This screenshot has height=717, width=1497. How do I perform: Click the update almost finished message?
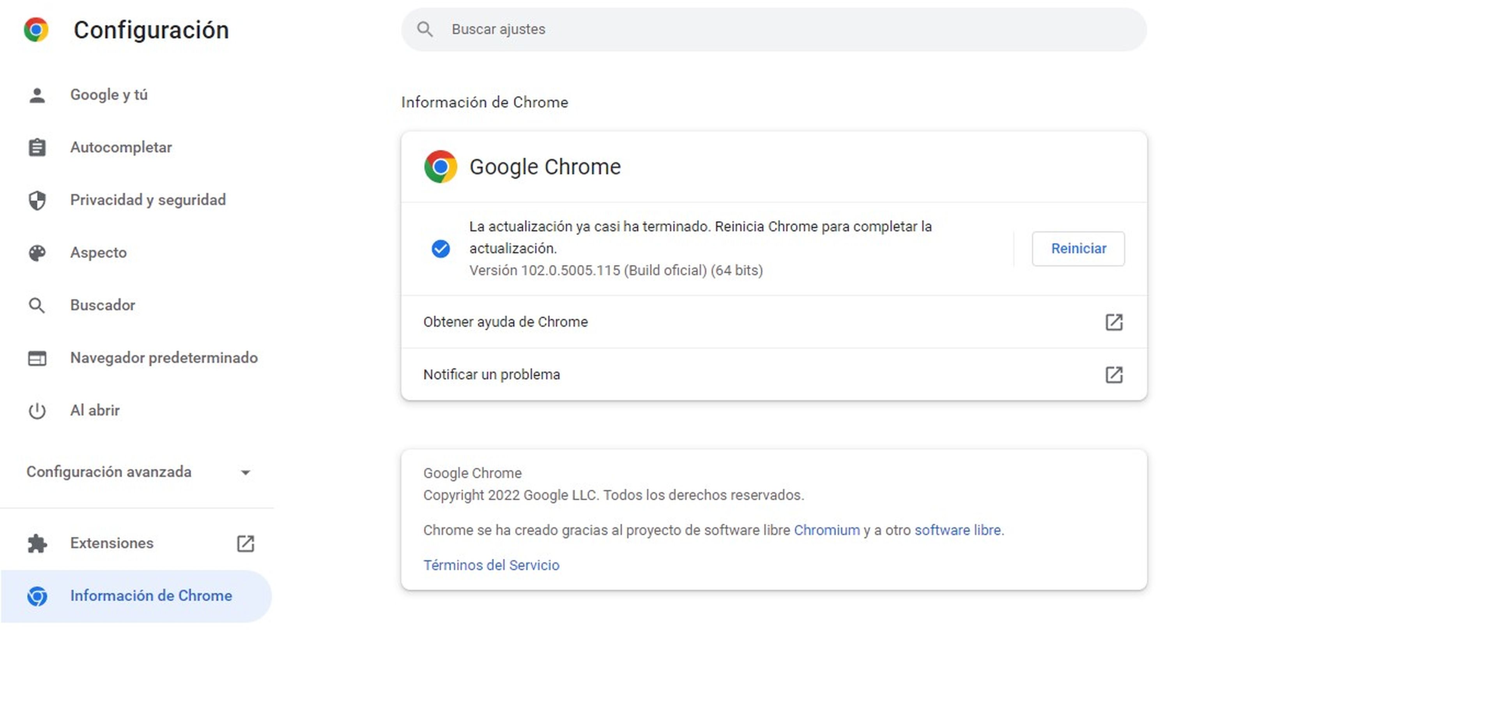point(700,237)
